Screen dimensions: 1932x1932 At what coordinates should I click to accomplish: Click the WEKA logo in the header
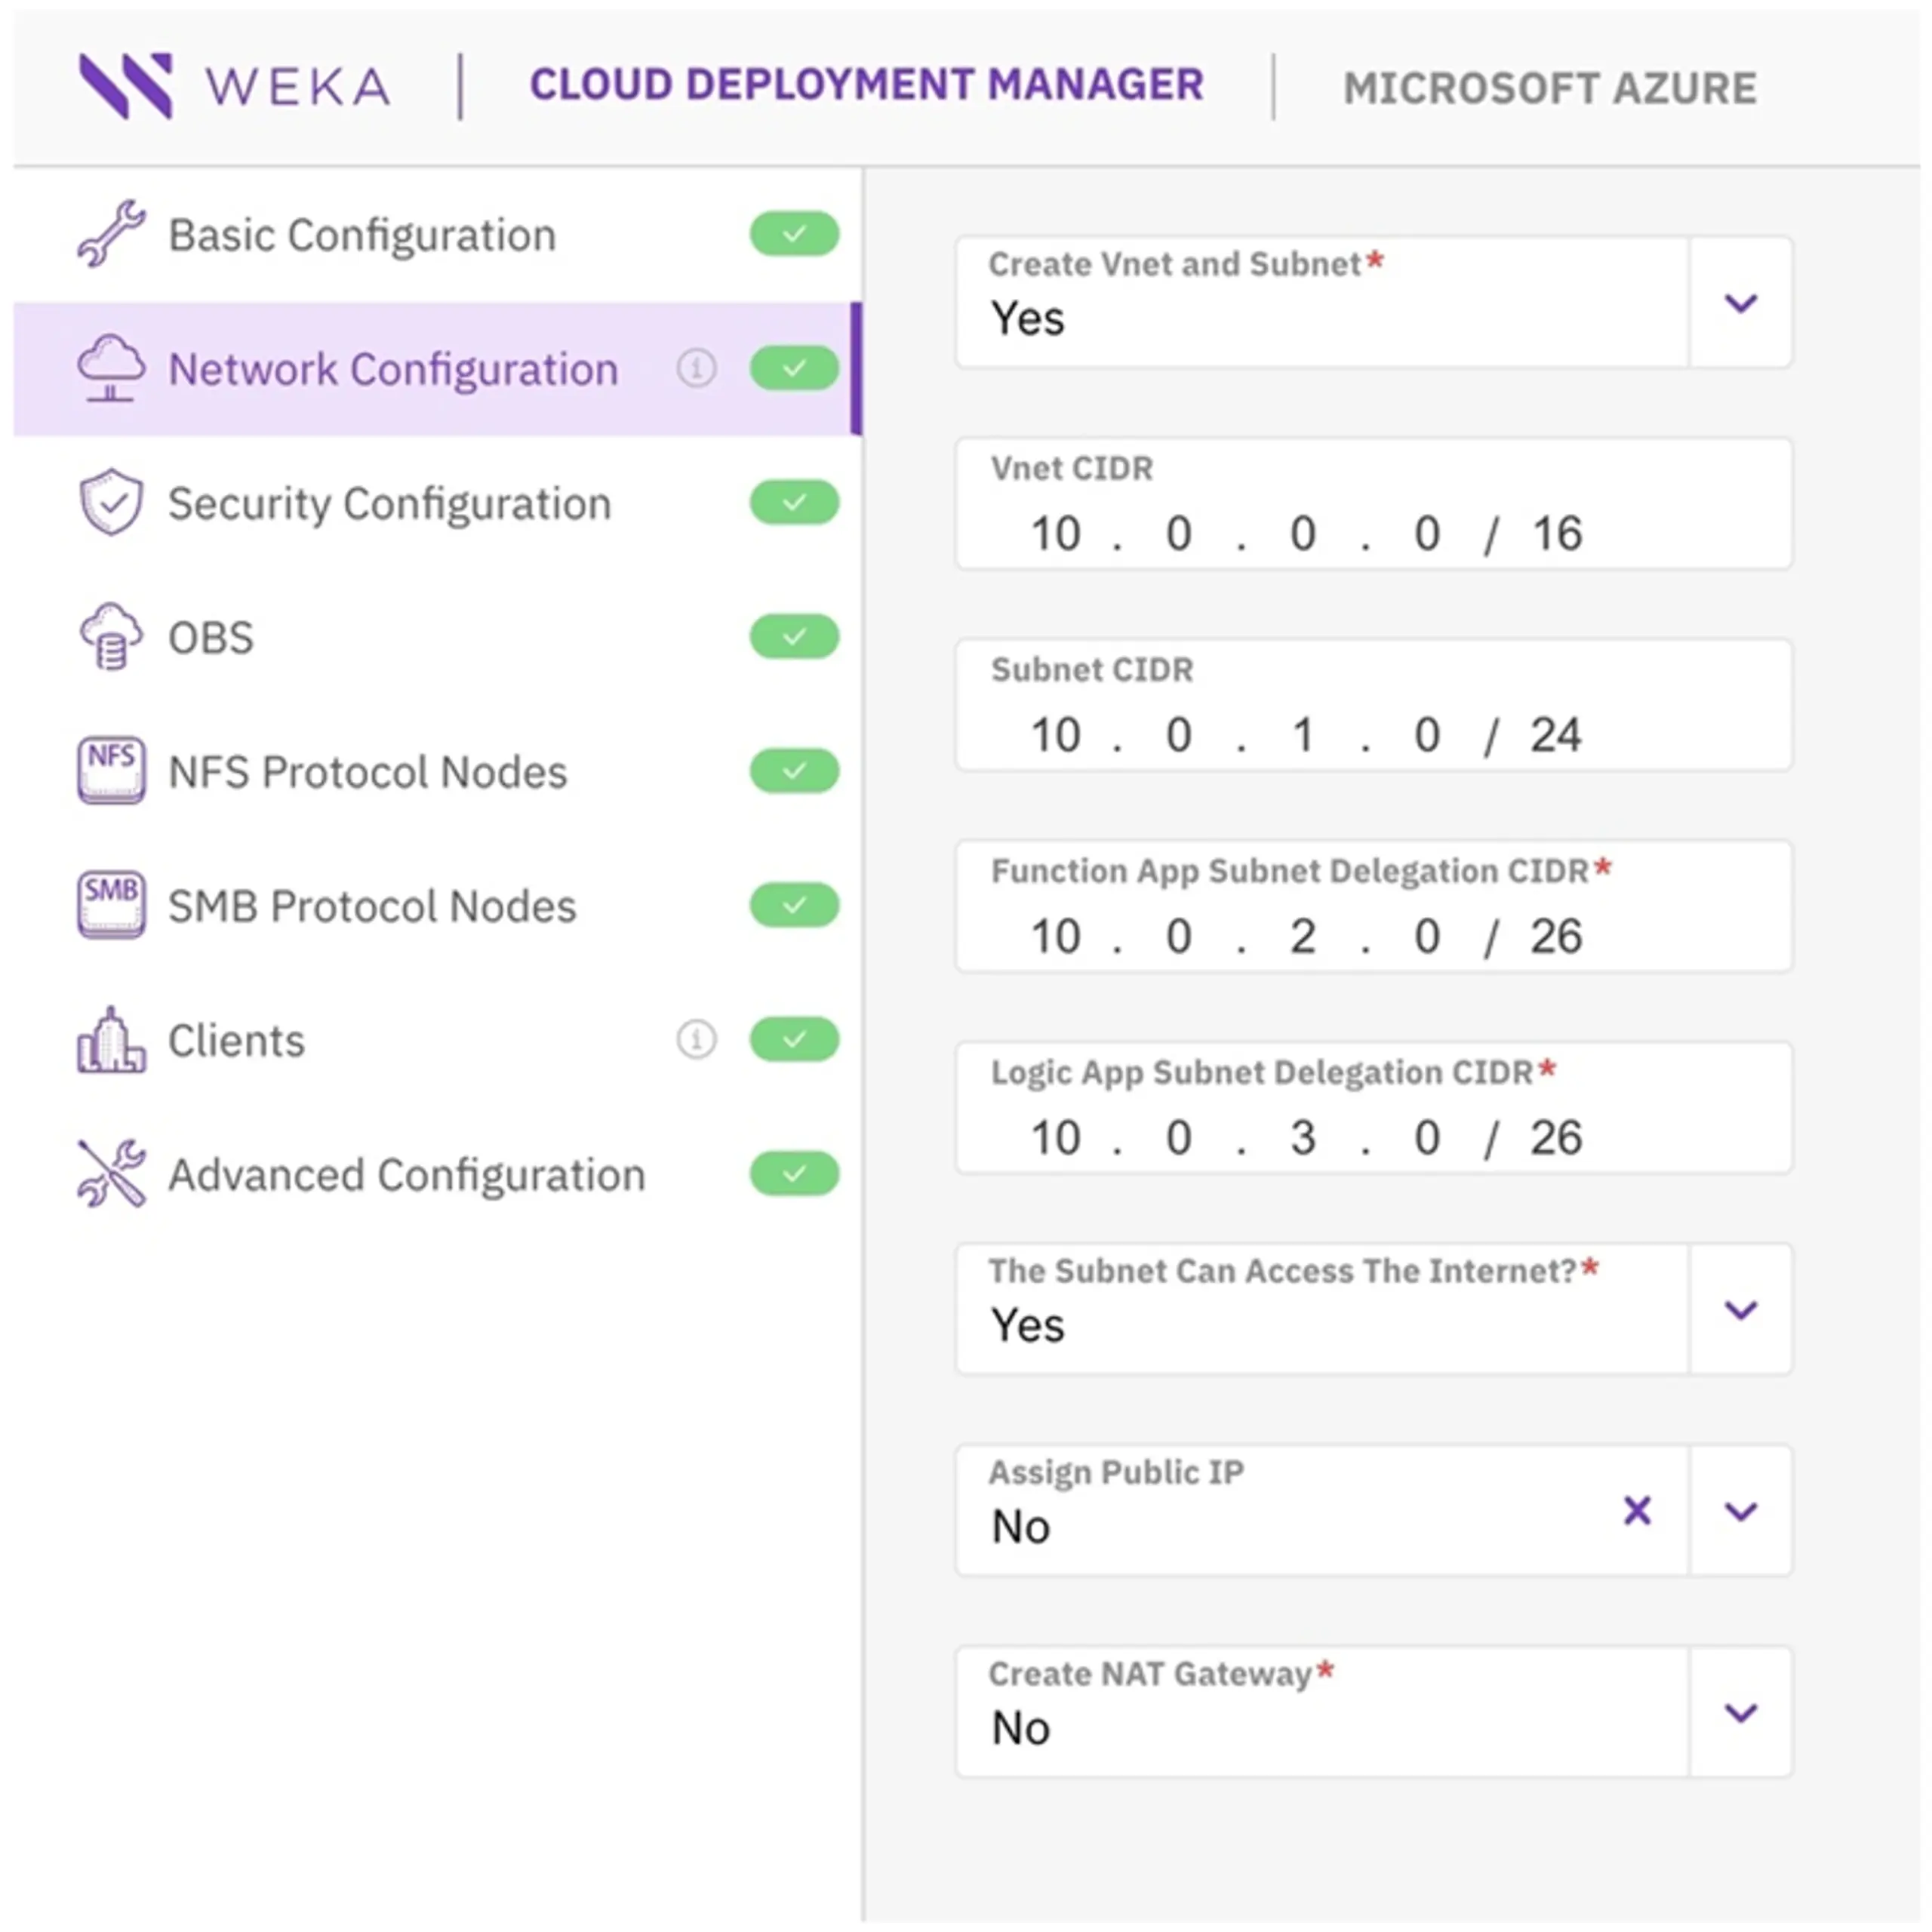[x=234, y=86]
